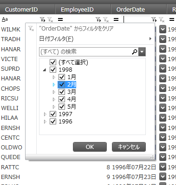
Task: Expand the 2月 node
Action: [x=54, y=85]
